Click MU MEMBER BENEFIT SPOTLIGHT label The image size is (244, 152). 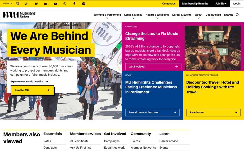click(202, 75)
